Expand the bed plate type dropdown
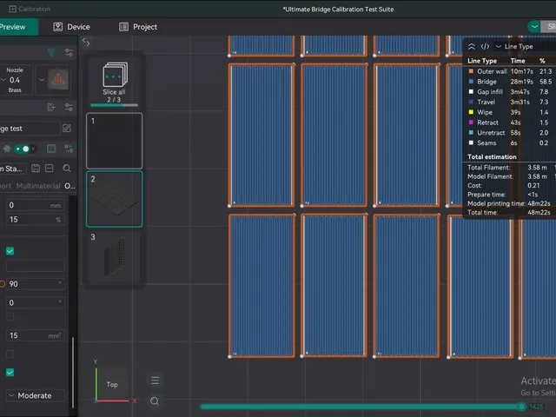Viewport: 556px width, 417px height. (x=42, y=80)
